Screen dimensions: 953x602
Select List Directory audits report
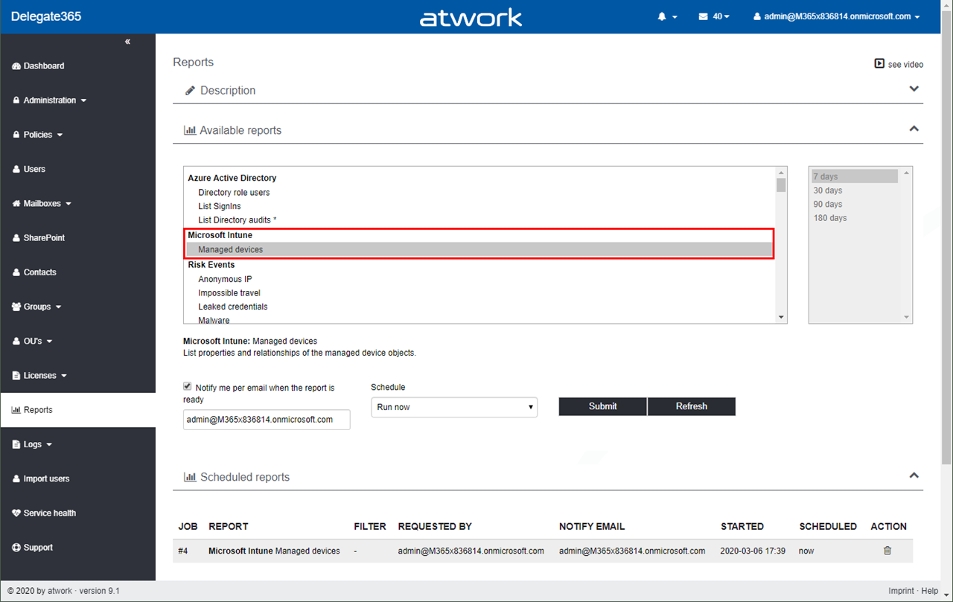(238, 220)
